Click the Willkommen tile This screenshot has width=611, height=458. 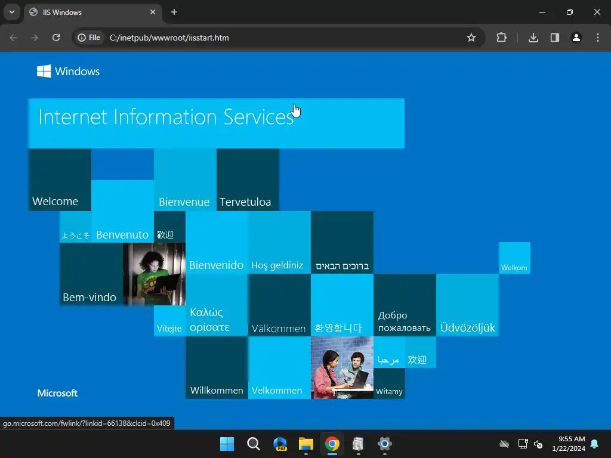(x=217, y=367)
